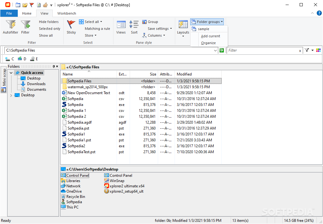Click the Autofilter funnel icon

(x=11, y=25)
